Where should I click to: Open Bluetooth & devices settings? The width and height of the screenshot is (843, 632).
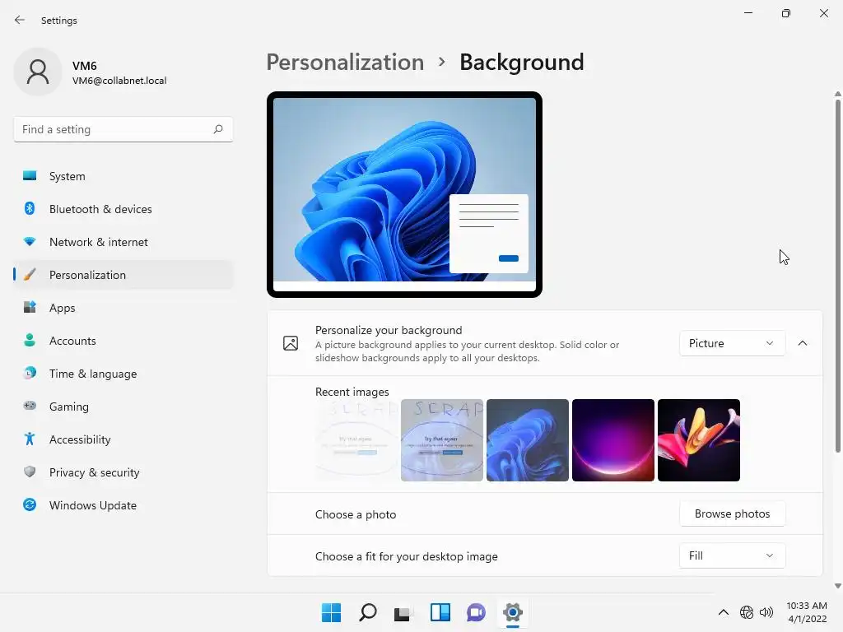[123, 209]
